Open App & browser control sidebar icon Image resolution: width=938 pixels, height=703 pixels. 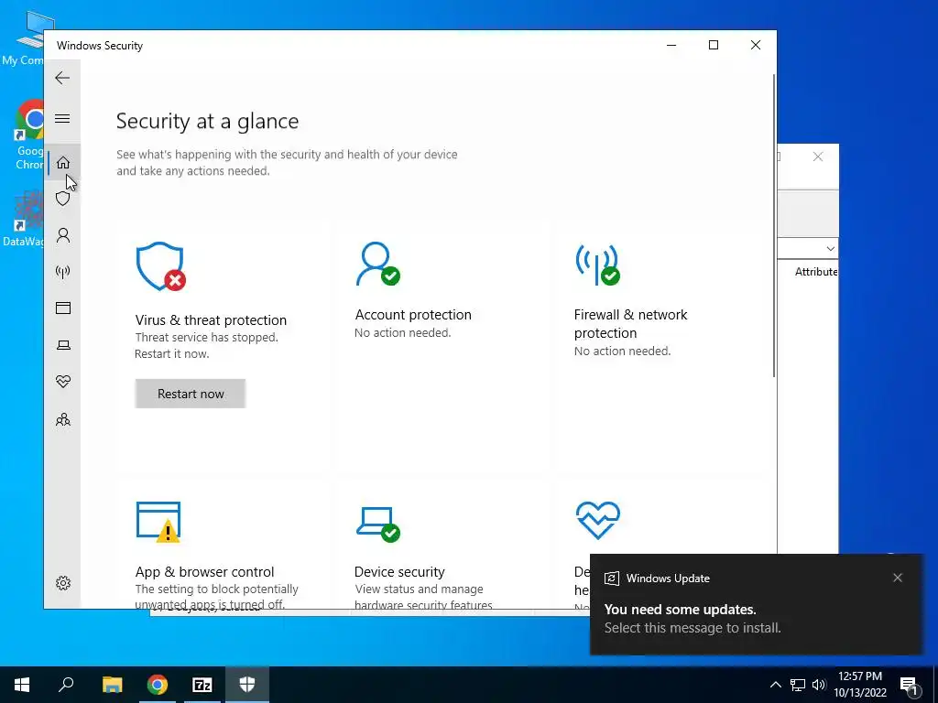(63, 308)
